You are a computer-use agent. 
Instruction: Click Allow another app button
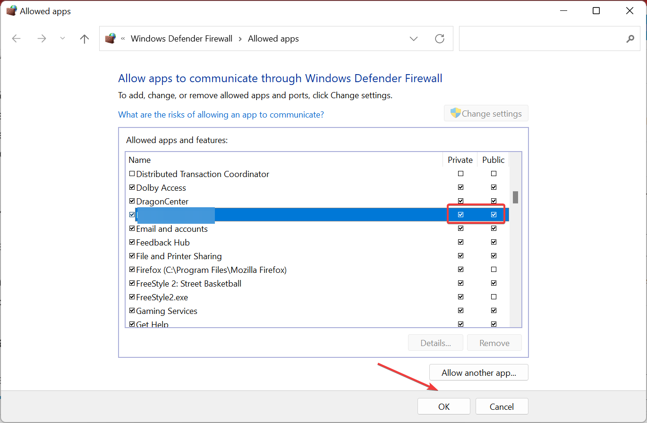[x=478, y=372]
